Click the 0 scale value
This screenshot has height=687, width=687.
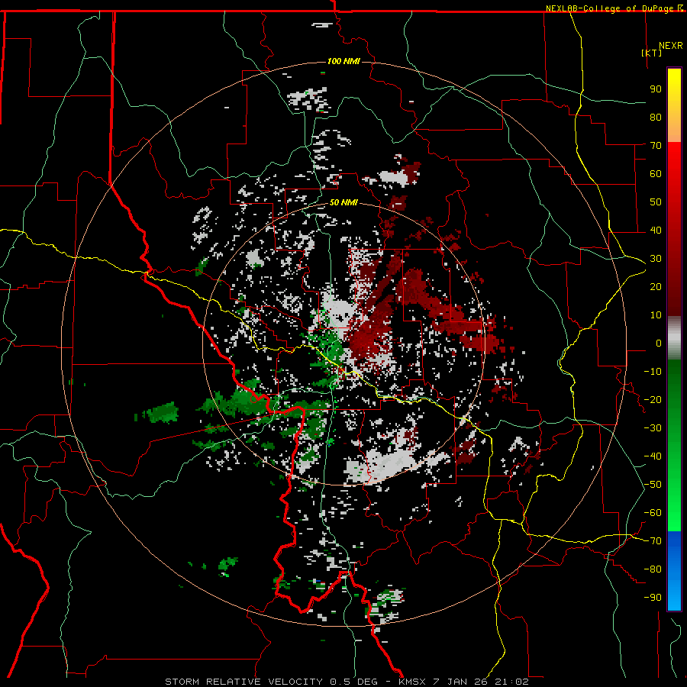click(659, 343)
